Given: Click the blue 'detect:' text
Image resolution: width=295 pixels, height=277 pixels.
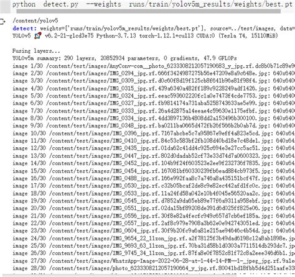Looking at the screenshot, I should pos(24,29).
